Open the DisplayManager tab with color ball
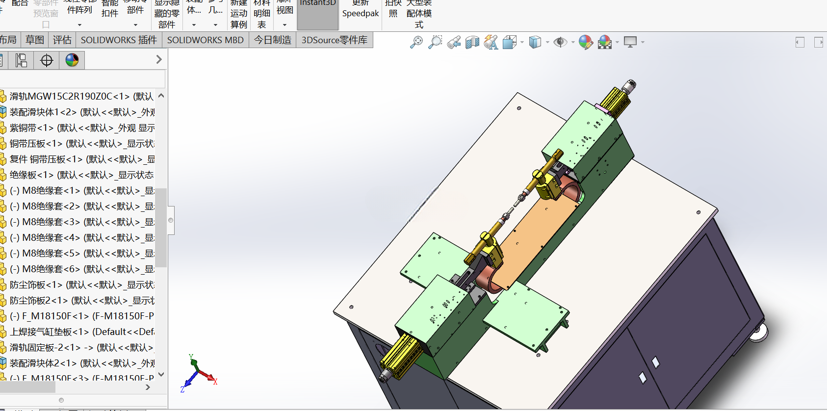 (x=72, y=60)
